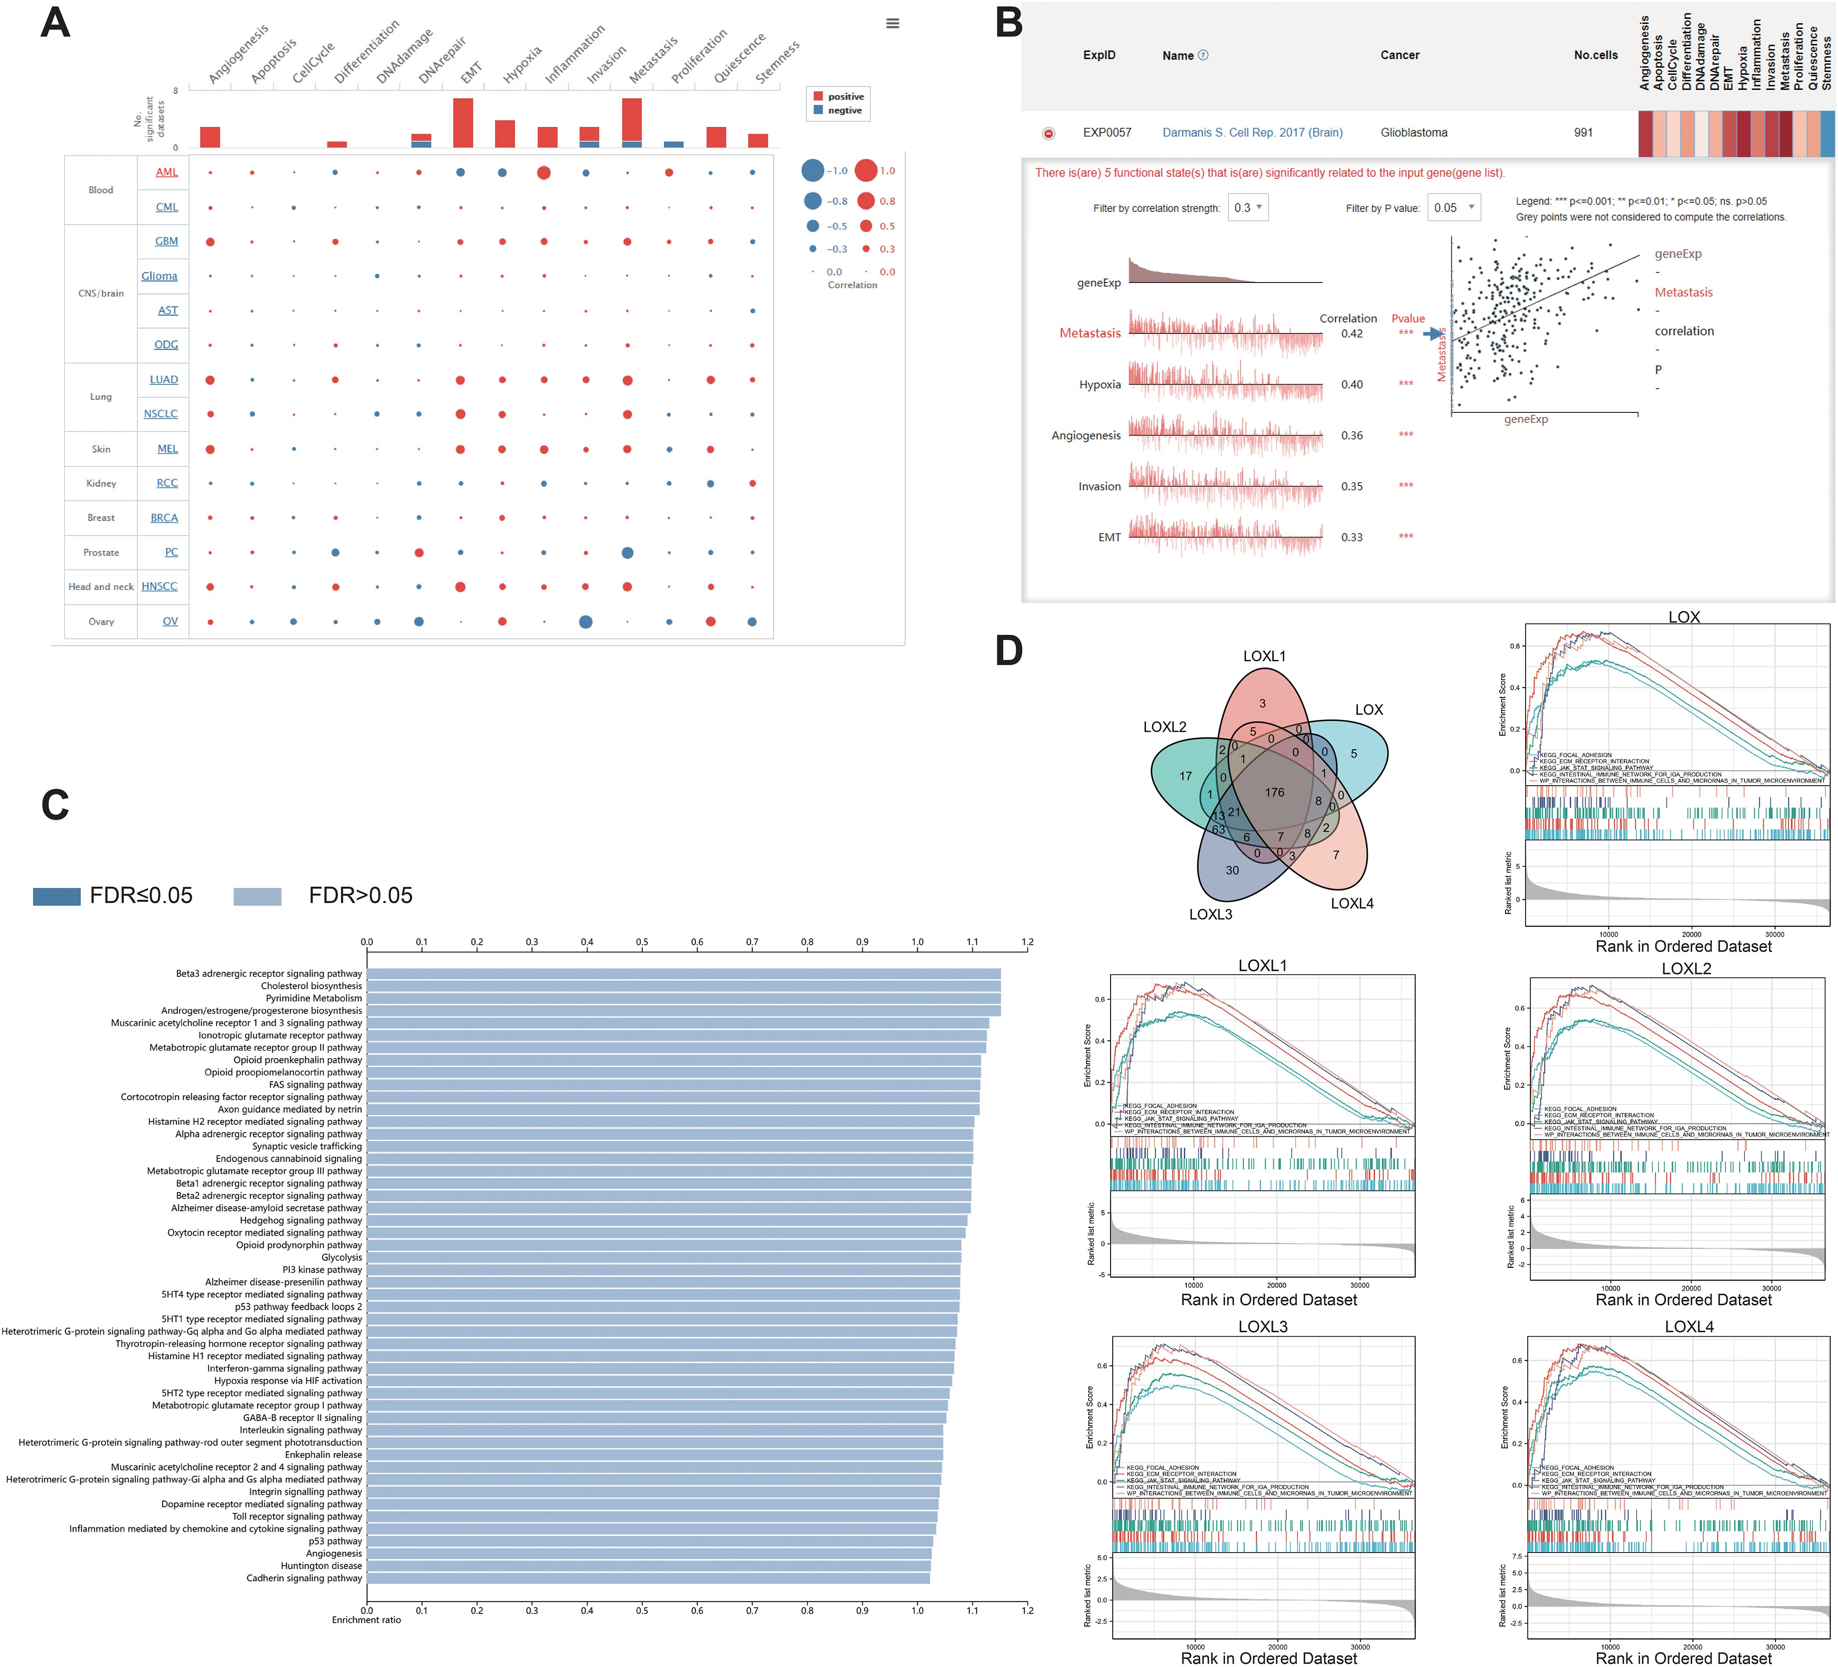
Task: Click the tall EMT bar in the datasets chart
Action: [x=463, y=123]
